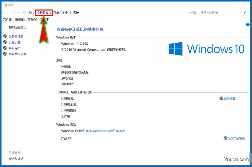Click shield icon beside 高级系统设置
The width and height of the screenshot is (252, 167).
pyautogui.click(x=5, y=54)
